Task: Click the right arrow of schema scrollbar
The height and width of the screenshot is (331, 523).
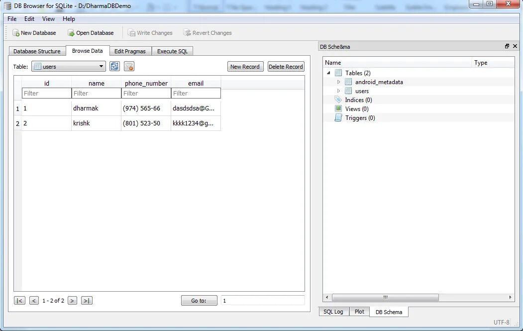Action: pos(510,297)
